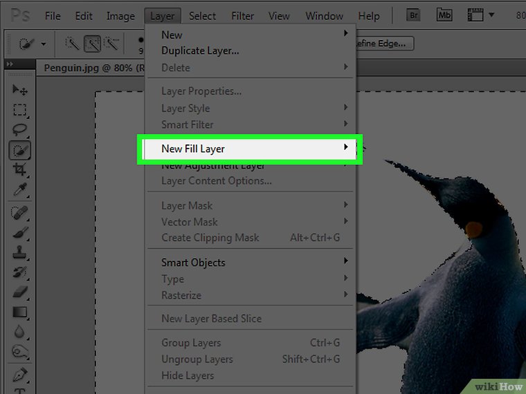Open the Help menu
This screenshot has width=526, height=394.
coord(369,16)
